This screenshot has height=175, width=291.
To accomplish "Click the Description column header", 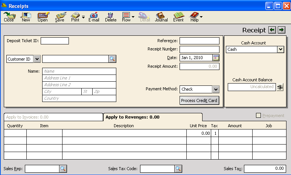I will [124, 126].
